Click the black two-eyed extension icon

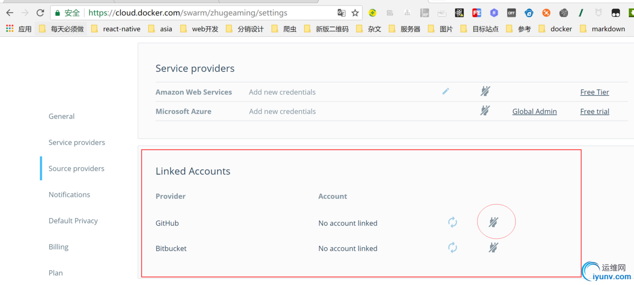tap(616, 13)
